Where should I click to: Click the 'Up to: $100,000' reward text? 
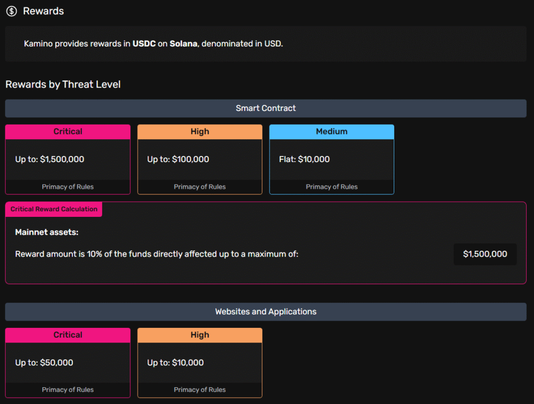pos(178,160)
